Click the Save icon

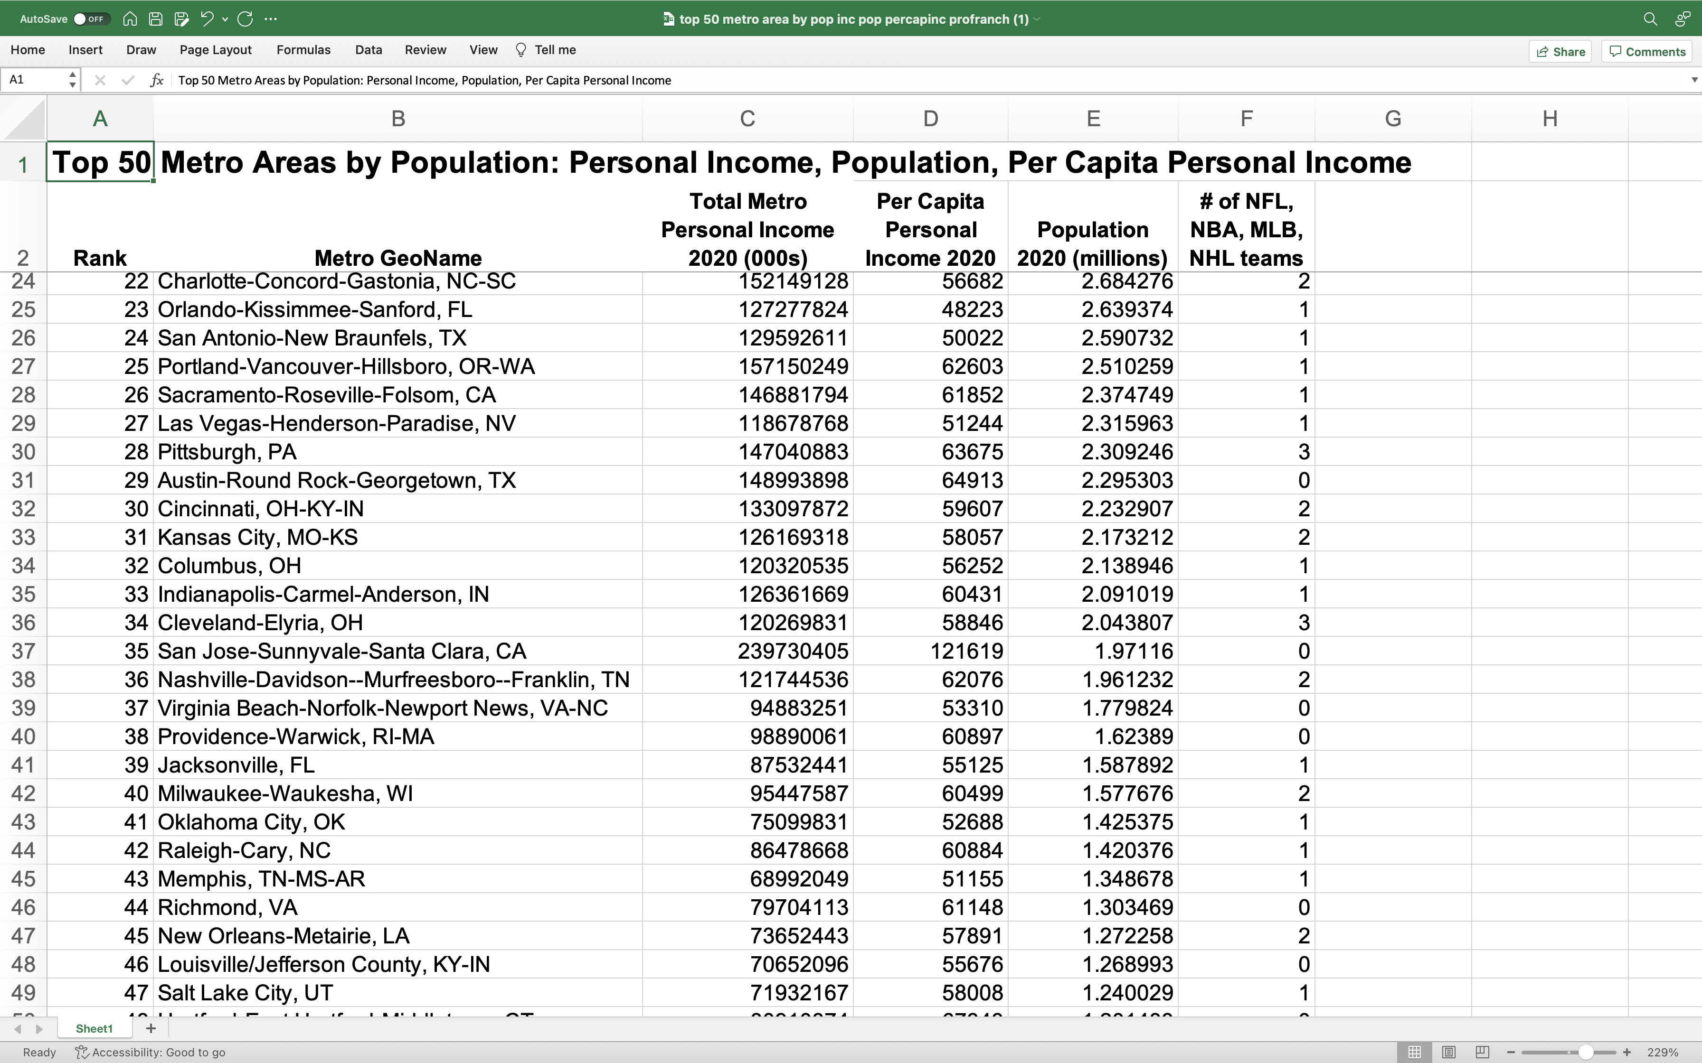coord(156,19)
